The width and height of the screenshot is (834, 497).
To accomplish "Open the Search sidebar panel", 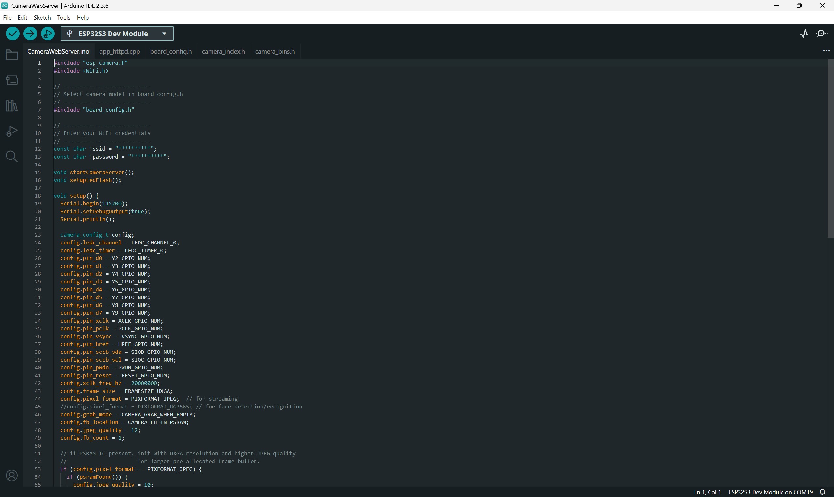I will [x=12, y=157].
